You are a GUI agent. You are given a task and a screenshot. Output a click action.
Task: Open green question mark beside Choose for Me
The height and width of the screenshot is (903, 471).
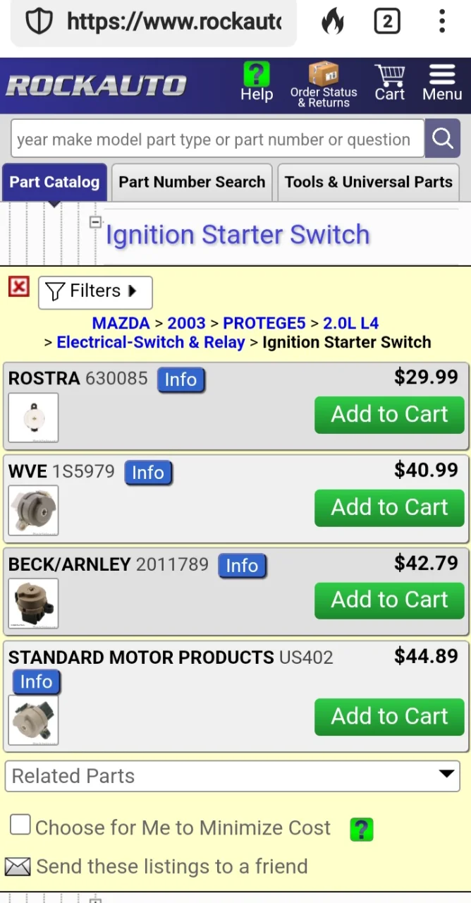[362, 829]
